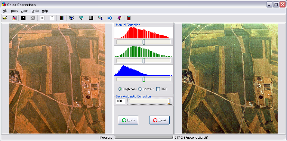Click the vertical double-arrow toolbar icon

(x=52, y=18)
